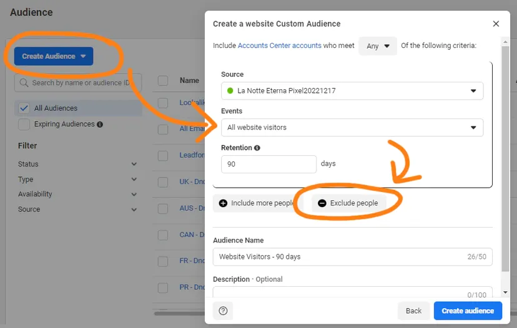Click the Audience Name input field
This screenshot has height=328, width=517.
(352, 257)
